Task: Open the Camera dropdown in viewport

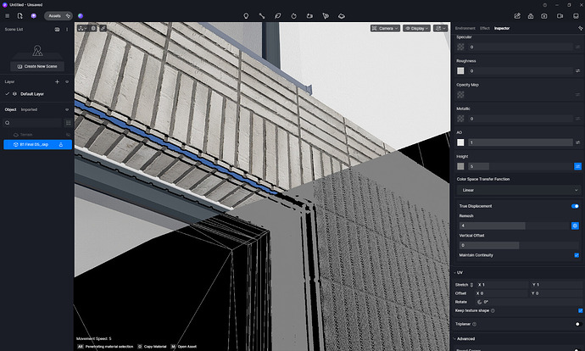Action: click(x=385, y=28)
